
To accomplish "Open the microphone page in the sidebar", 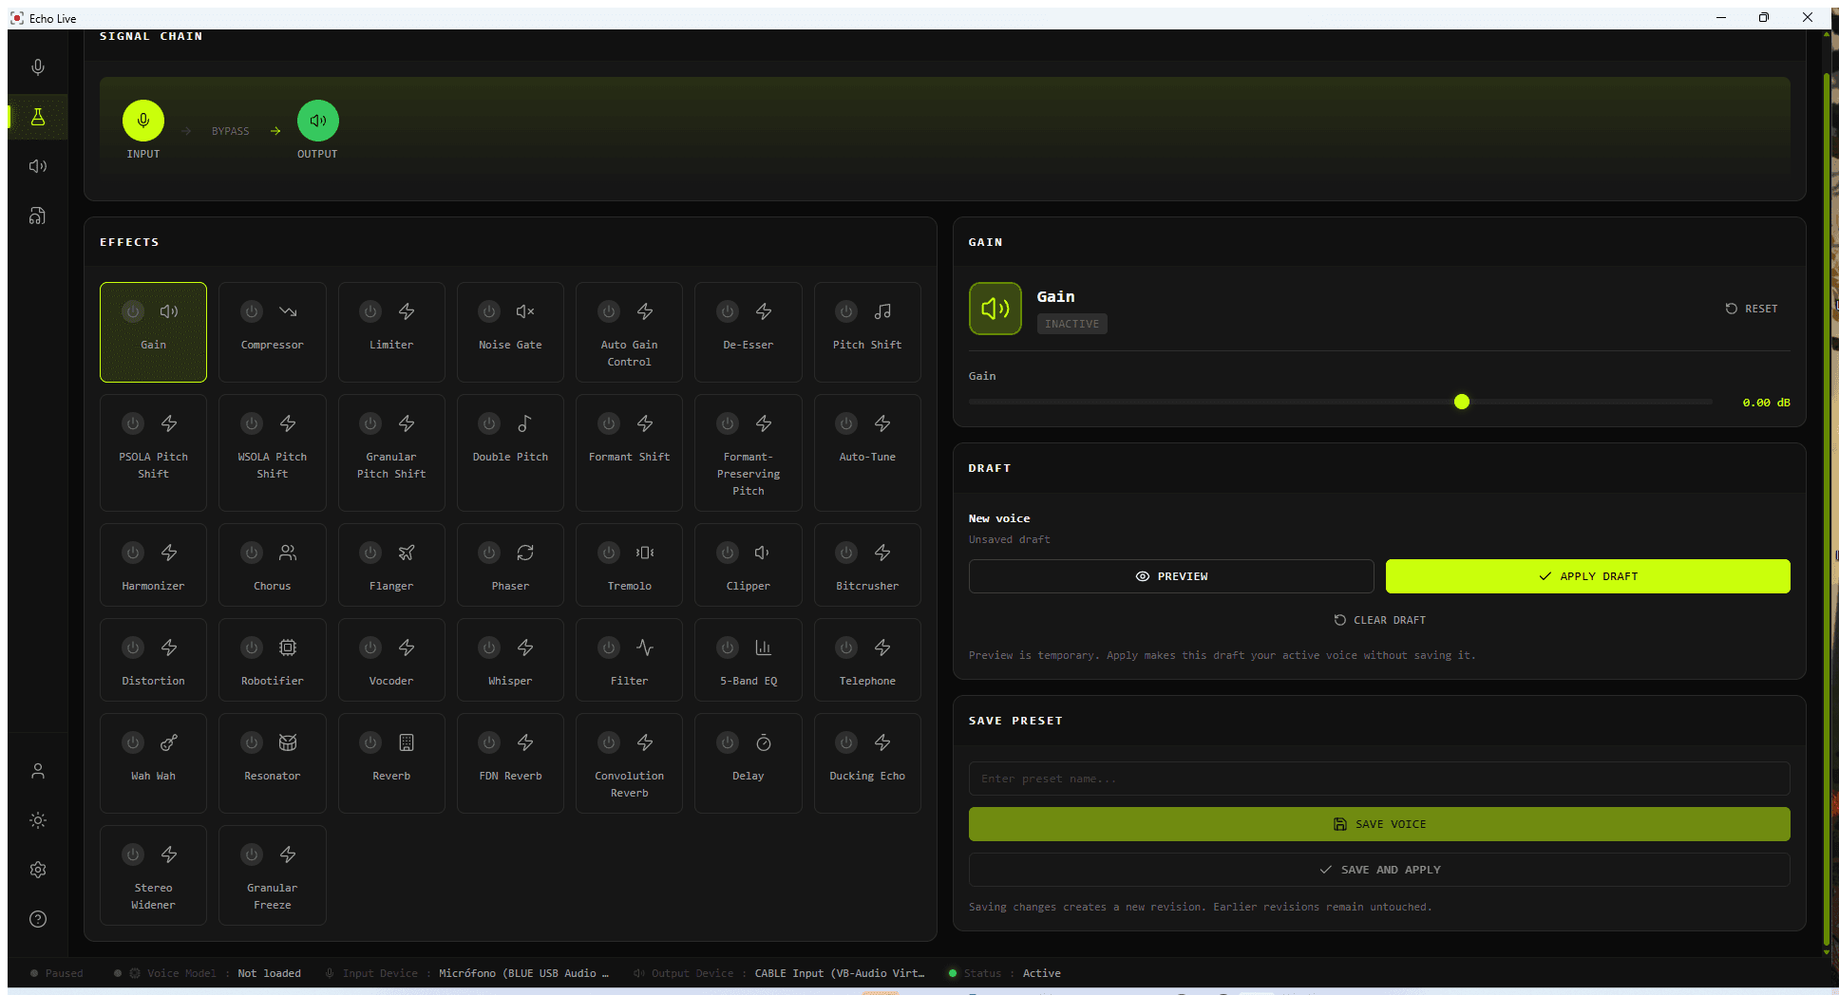I will [38, 67].
